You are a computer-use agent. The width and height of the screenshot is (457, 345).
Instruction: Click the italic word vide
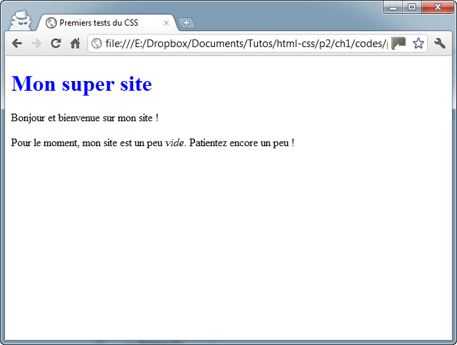(x=174, y=143)
